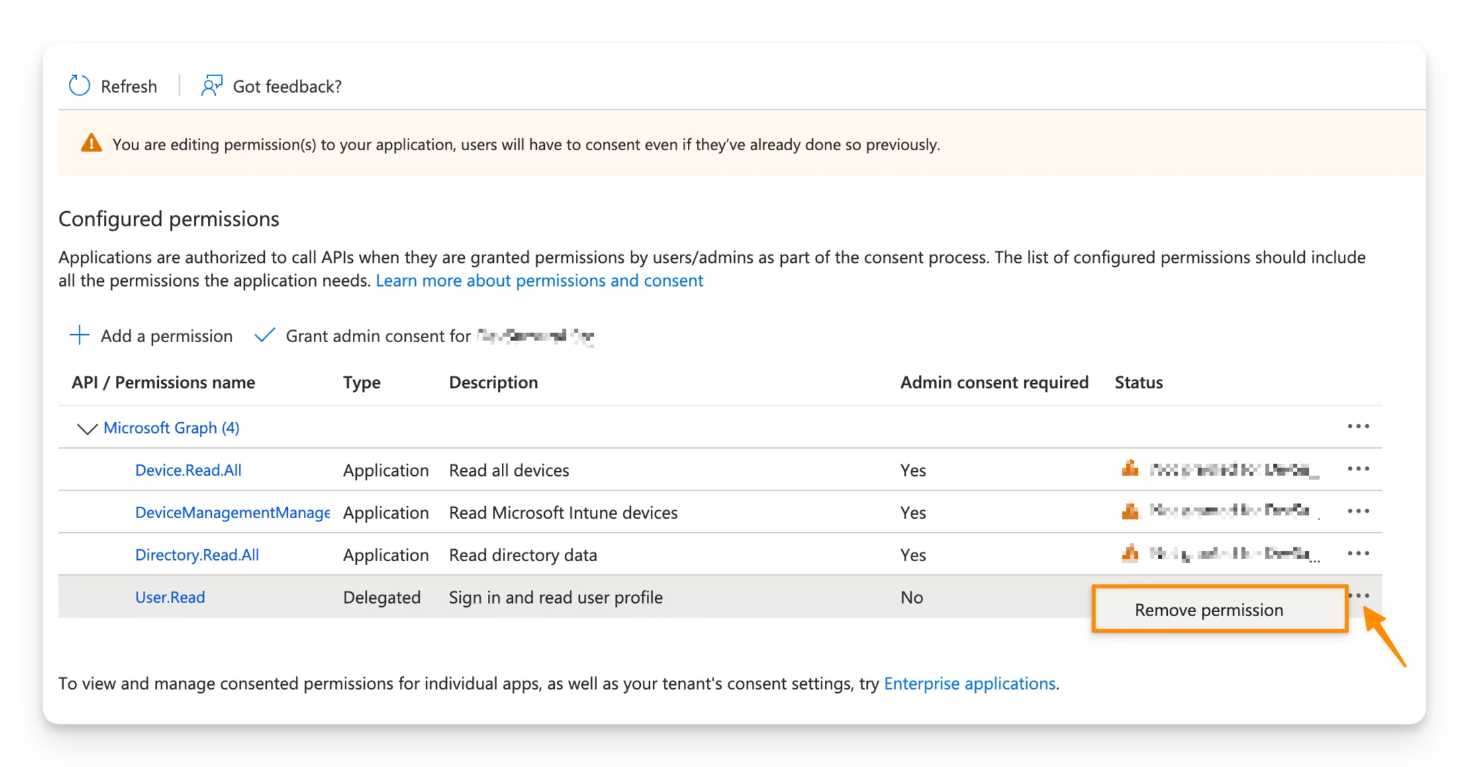This screenshot has width=1469, height=767.
Task: Click the No admin consent cell for User.Read
Action: click(x=912, y=597)
